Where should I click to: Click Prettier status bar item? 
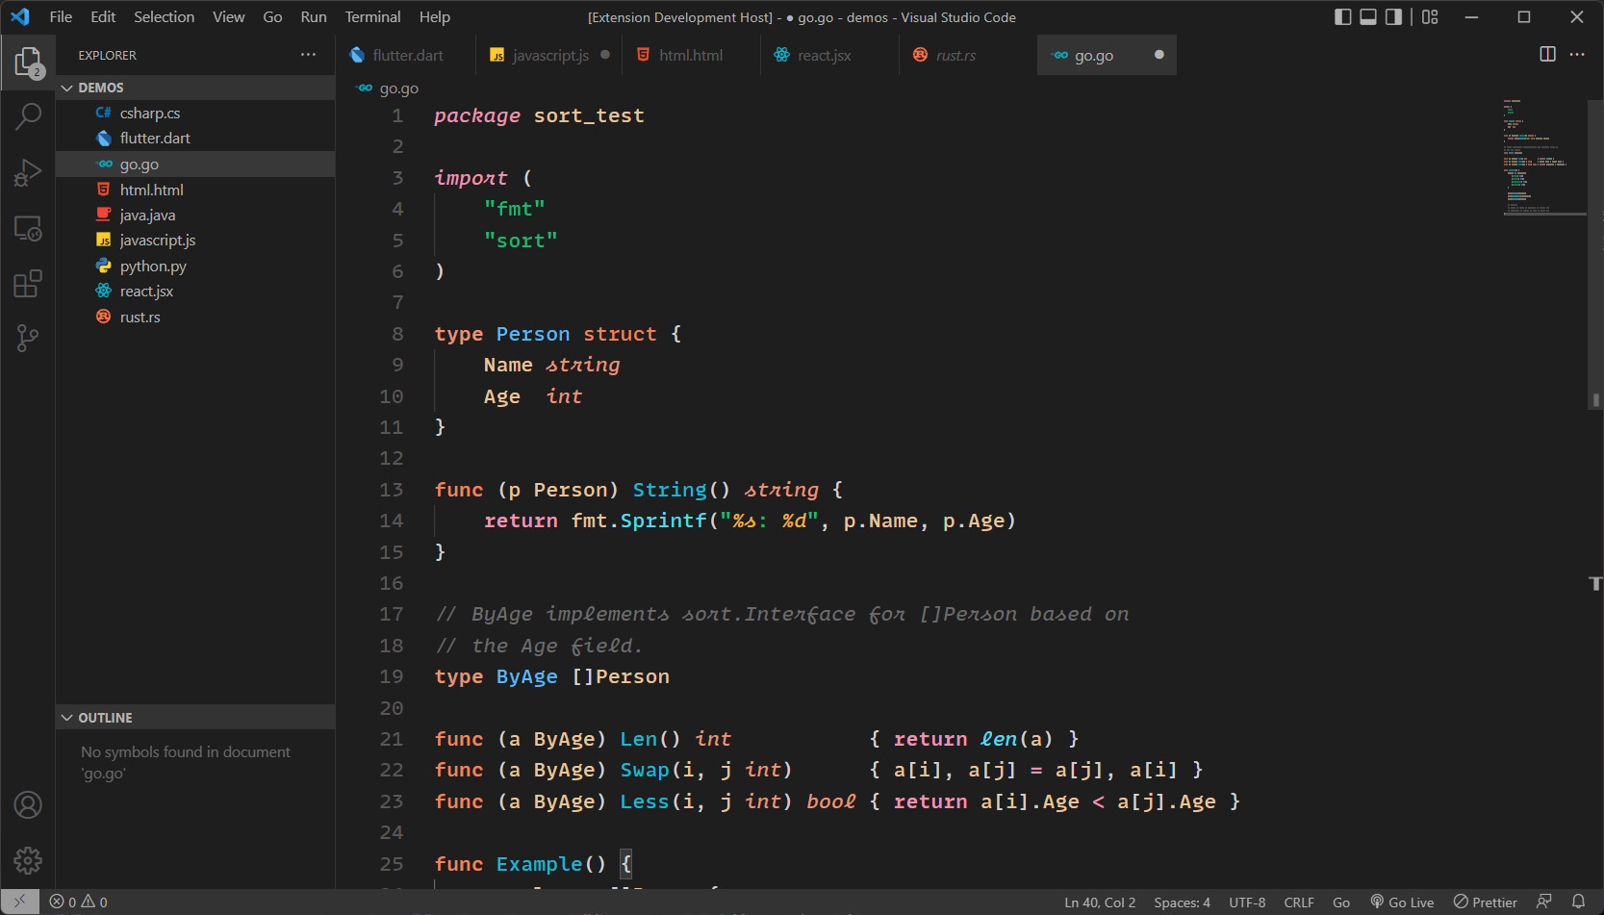pos(1485,902)
